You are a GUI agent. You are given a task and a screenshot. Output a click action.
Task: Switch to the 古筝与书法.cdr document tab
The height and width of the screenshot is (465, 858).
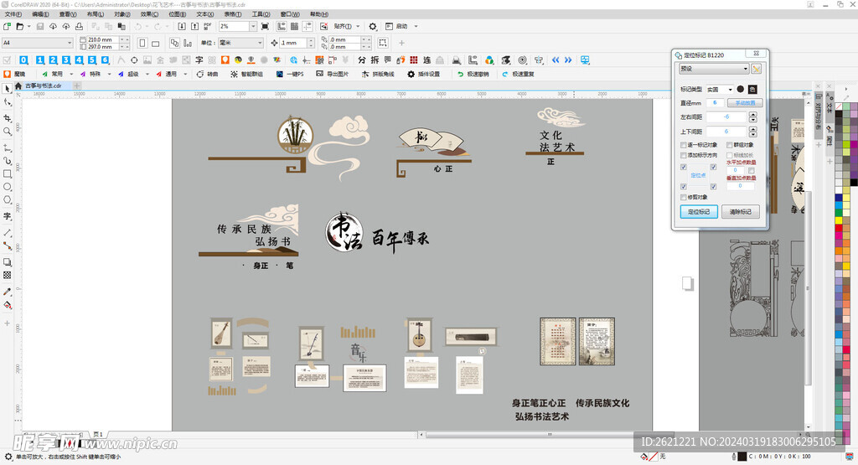44,85
